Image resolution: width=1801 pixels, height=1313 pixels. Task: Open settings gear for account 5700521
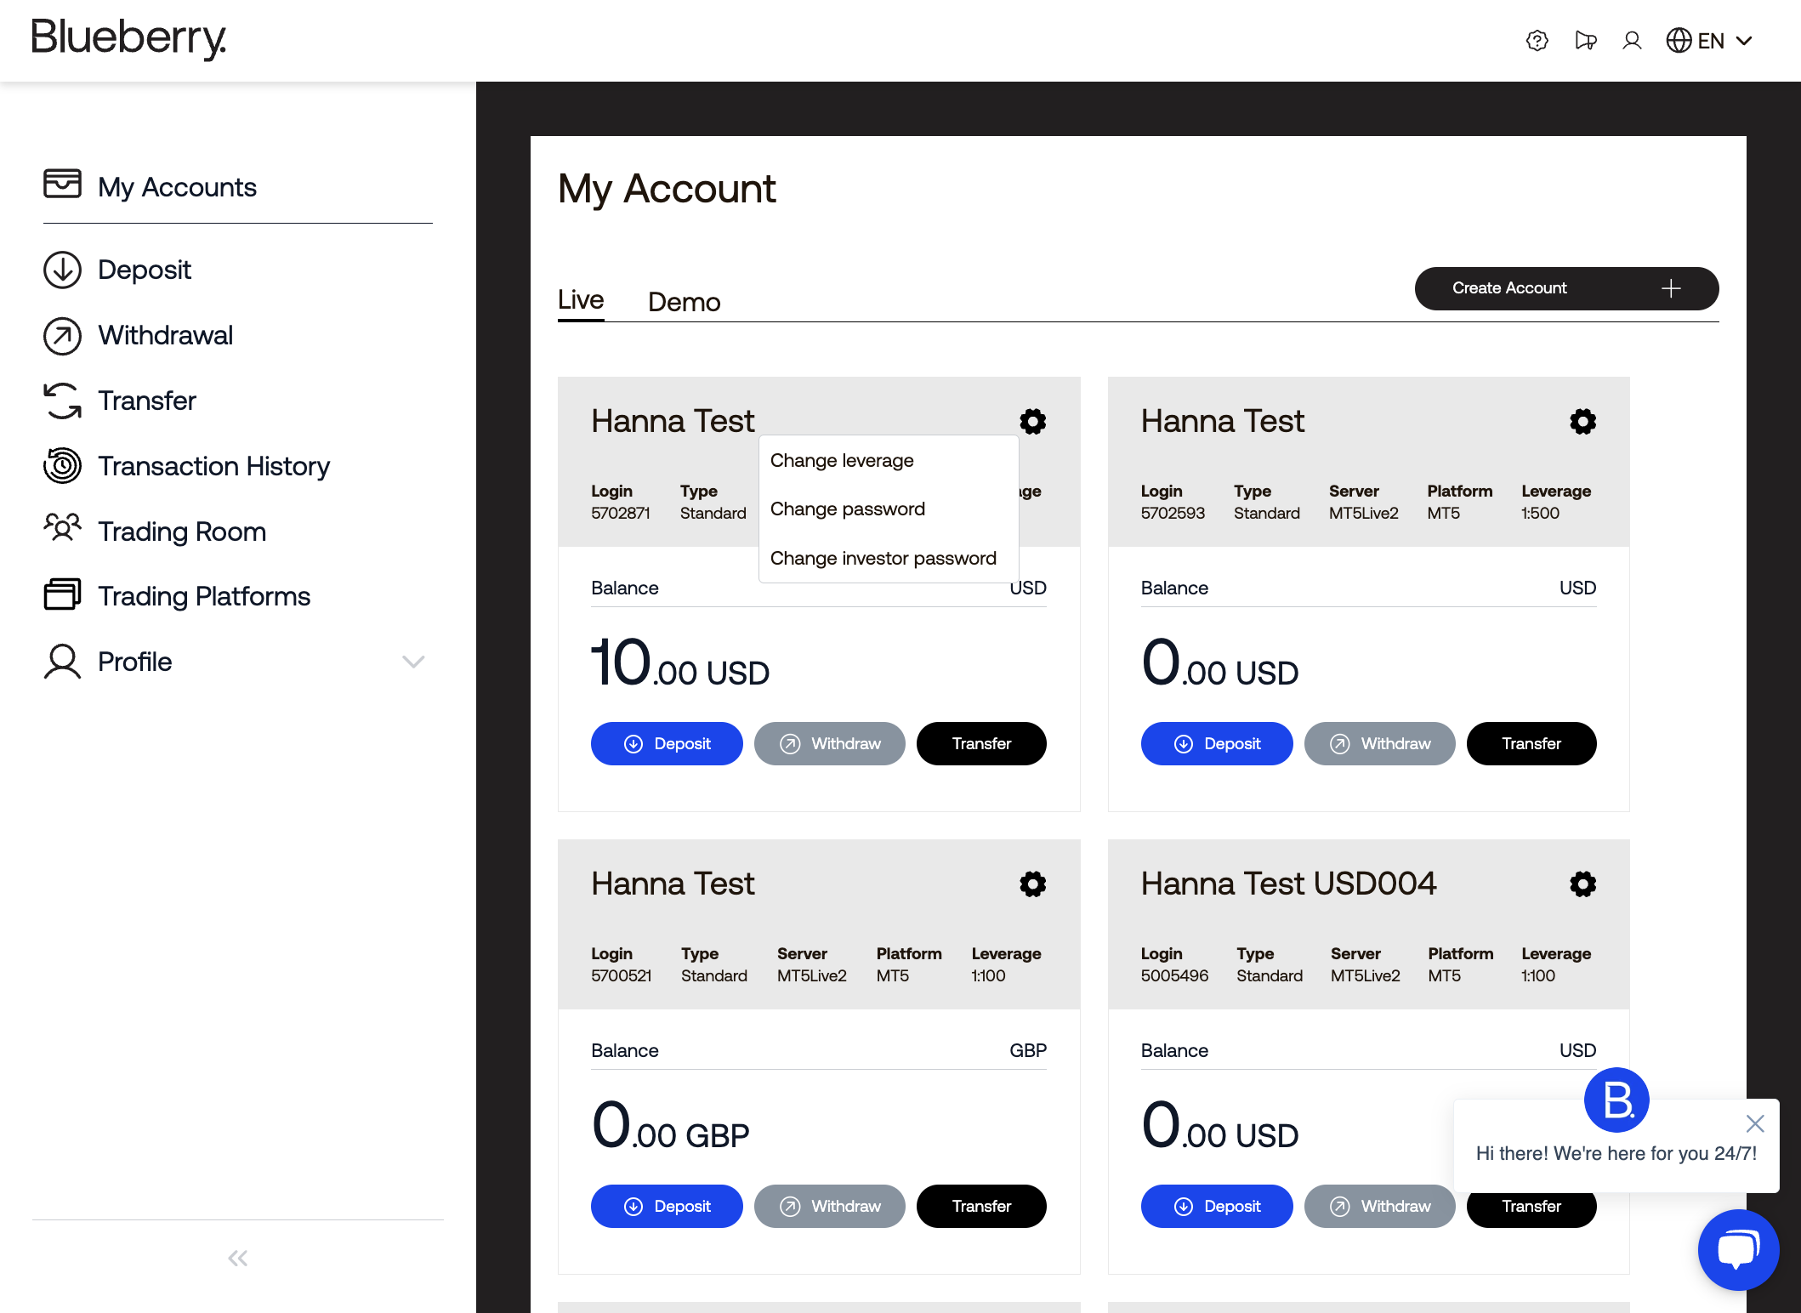tap(1033, 884)
